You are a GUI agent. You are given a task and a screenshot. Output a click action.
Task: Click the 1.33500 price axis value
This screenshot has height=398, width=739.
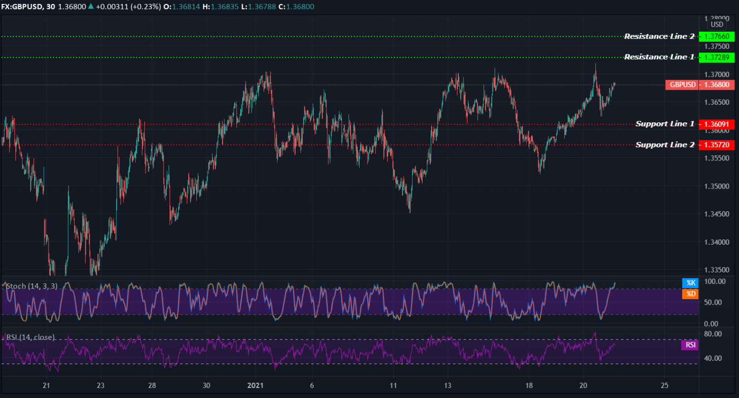(x=717, y=270)
